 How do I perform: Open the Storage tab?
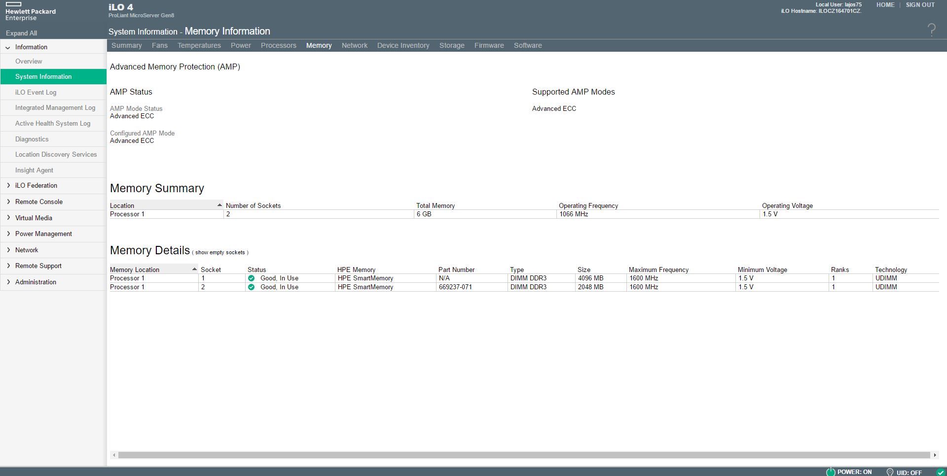(x=452, y=45)
